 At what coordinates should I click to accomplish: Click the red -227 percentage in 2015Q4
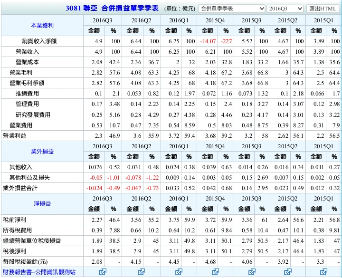(x=227, y=41)
